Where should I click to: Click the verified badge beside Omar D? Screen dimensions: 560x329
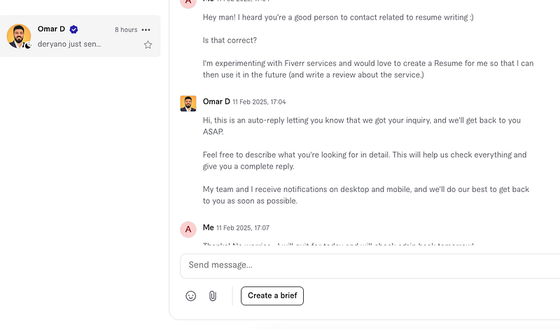(73, 29)
